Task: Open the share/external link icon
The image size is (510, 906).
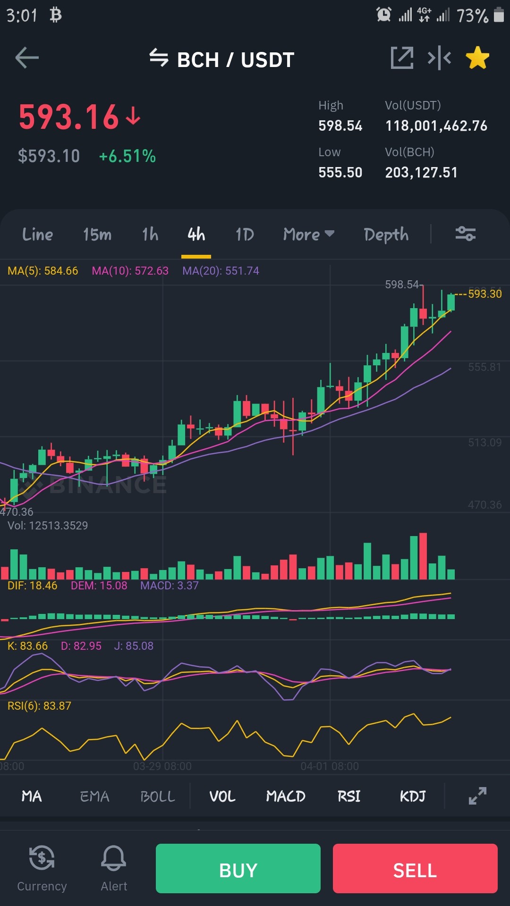Action: [x=402, y=58]
